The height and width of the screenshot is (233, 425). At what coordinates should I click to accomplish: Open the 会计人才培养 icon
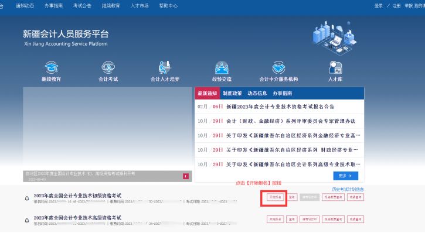165,67
